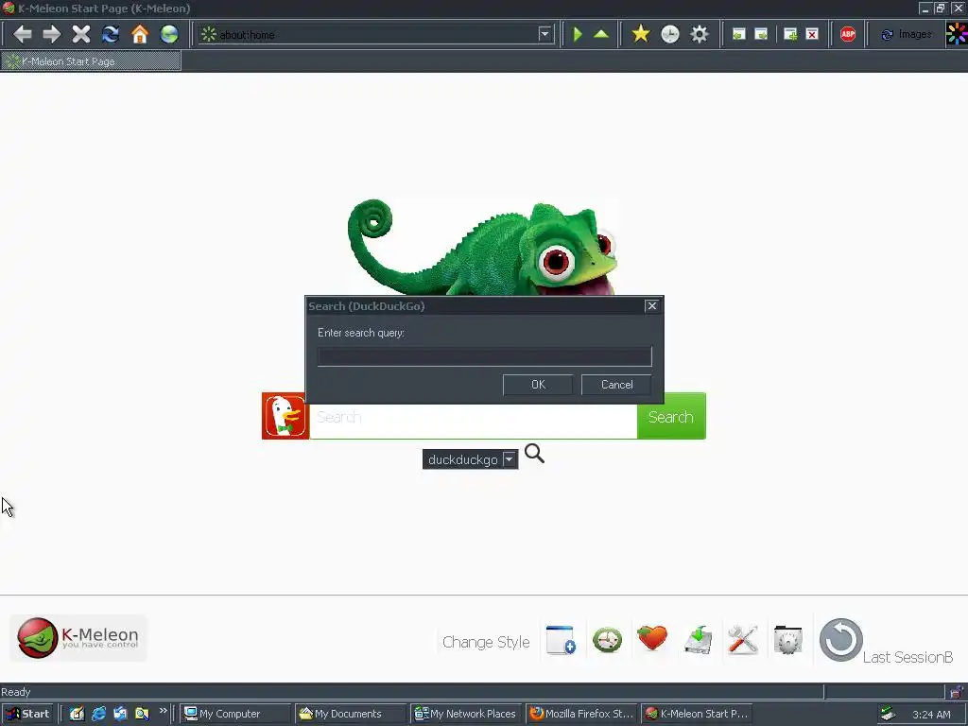The width and height of the screenshot is (968, 726).
Task: Click the red heart favorites icon
Action: pyautogui.click(x=652, y=638)
